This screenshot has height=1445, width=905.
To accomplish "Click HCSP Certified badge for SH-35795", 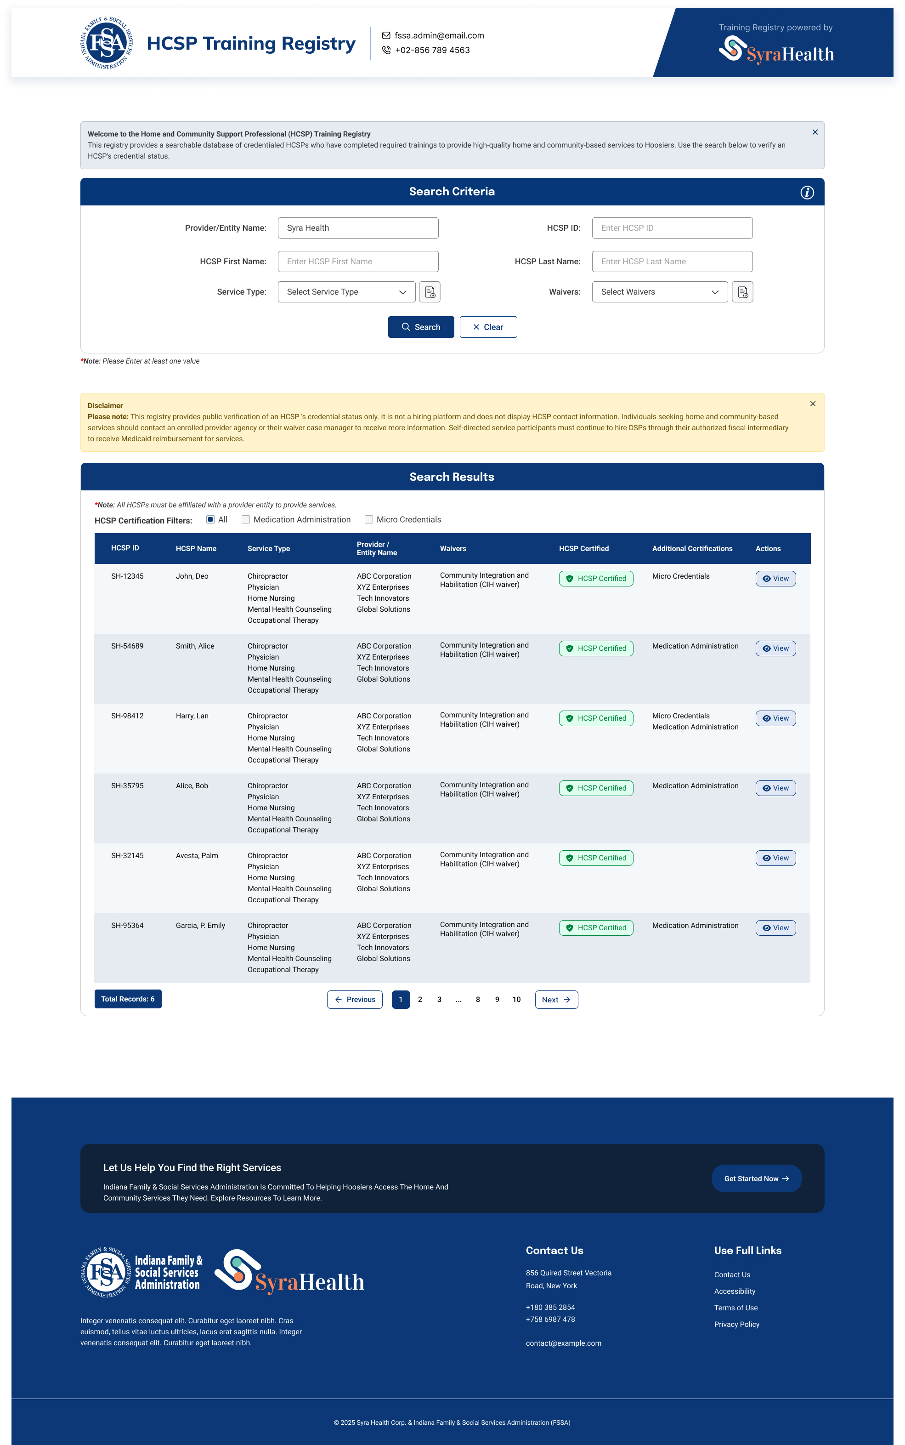I will click(x=595, y=788).
